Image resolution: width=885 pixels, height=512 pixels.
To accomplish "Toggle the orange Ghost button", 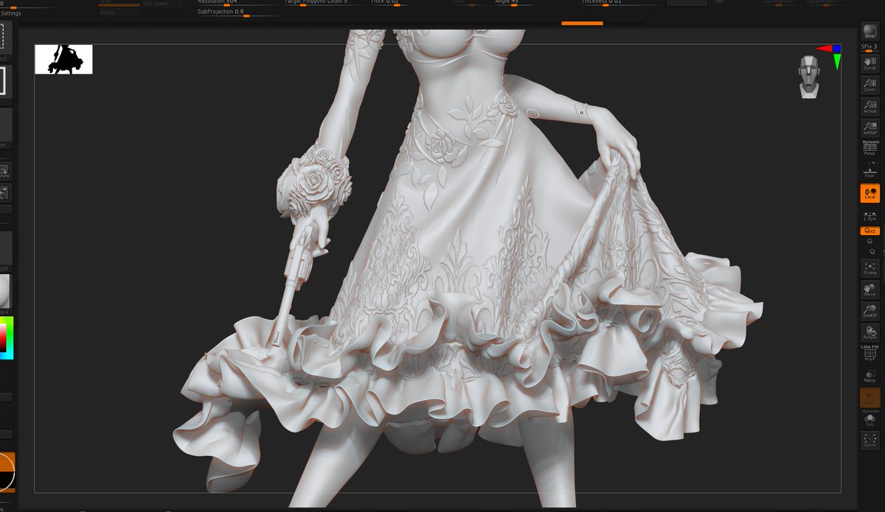I will [870, 398].
